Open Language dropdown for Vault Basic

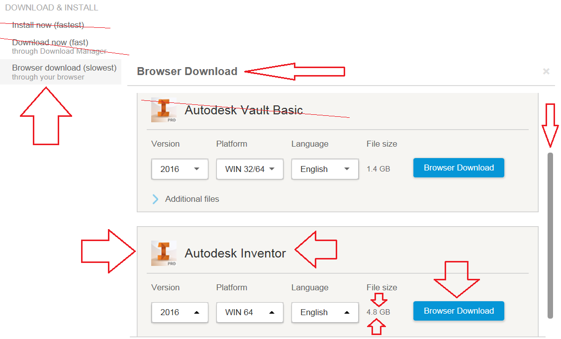coord(325,169)
